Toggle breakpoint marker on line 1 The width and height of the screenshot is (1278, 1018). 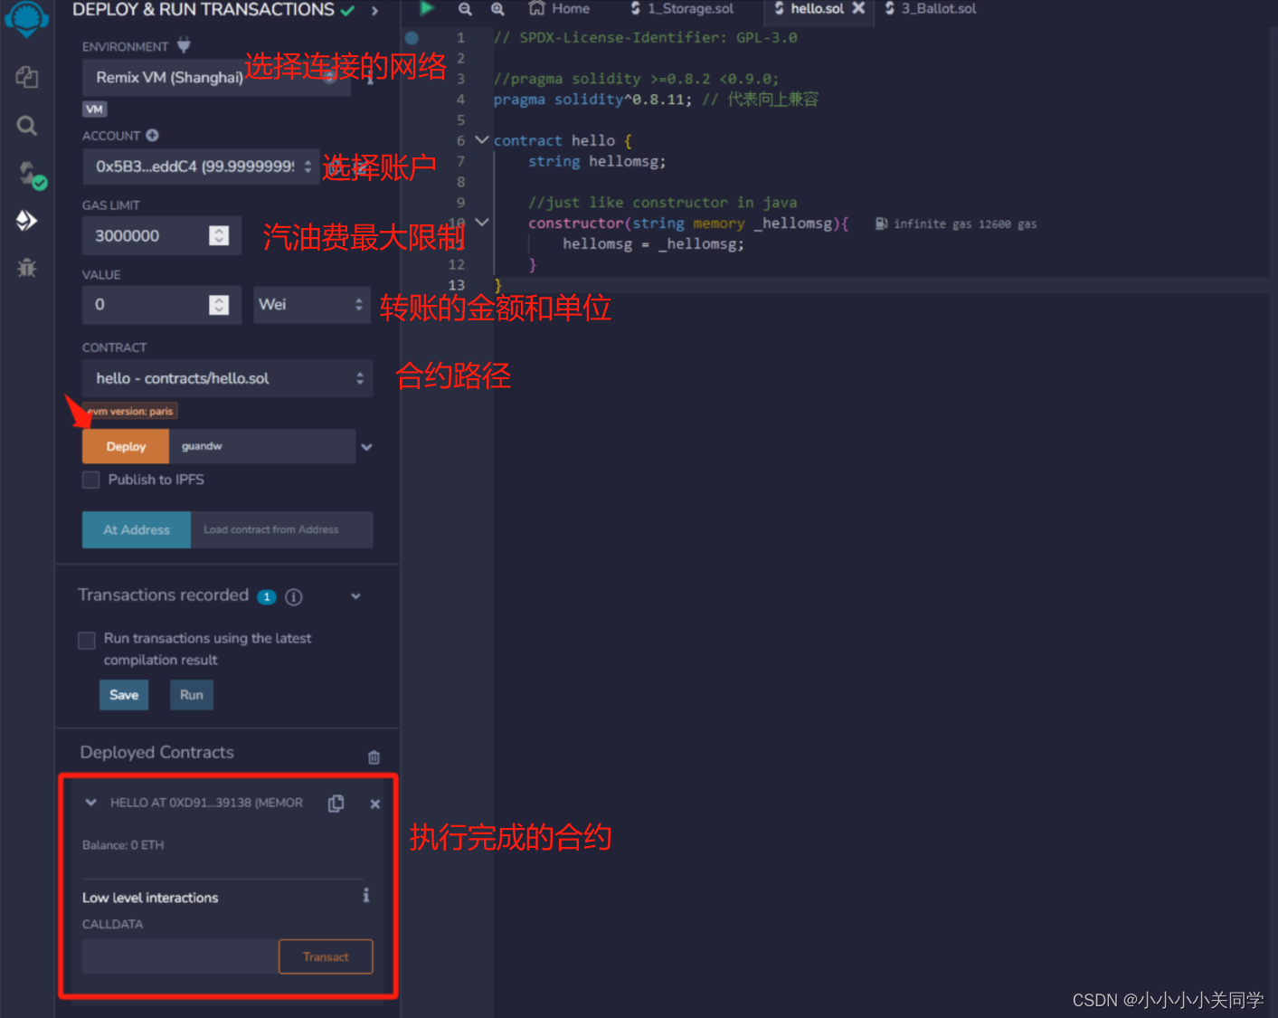[x=412, y=38]
